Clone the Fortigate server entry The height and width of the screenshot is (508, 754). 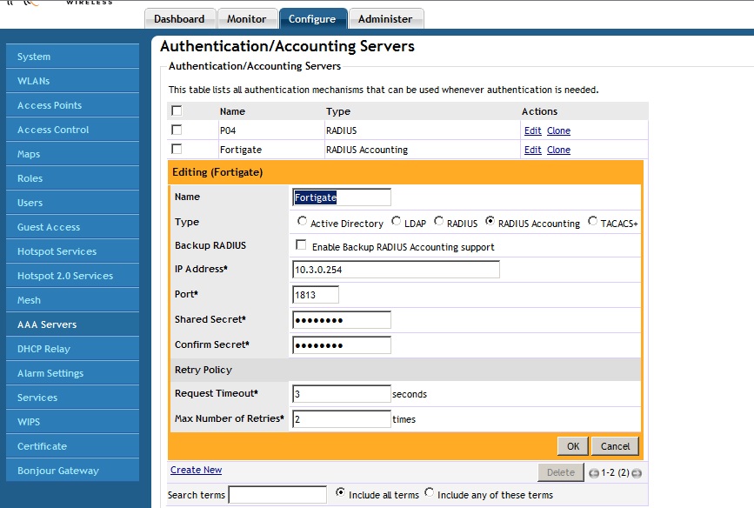pyautogui.click(x=559, y=150)
